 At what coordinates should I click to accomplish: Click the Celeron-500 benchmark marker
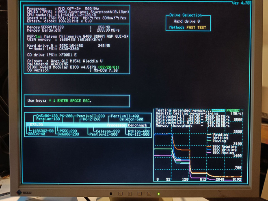131,119
